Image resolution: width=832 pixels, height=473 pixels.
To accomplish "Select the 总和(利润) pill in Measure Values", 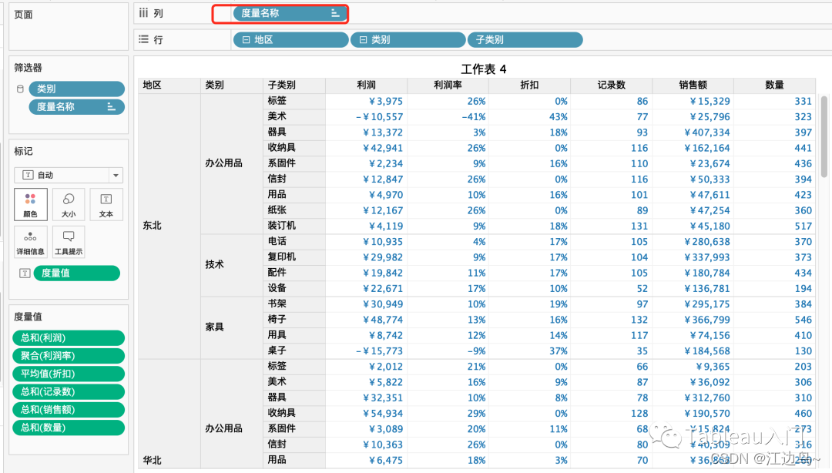I will click(68, 337).
